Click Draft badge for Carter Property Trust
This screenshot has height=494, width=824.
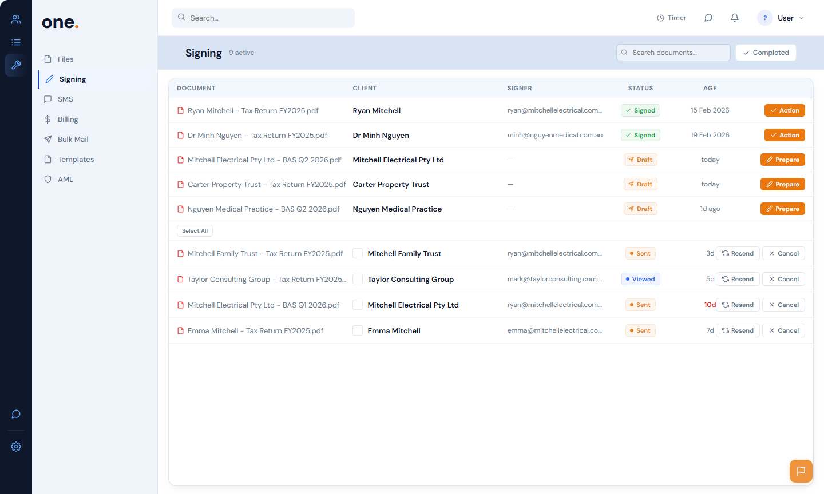pyautogui.click(x=640, y=184)
